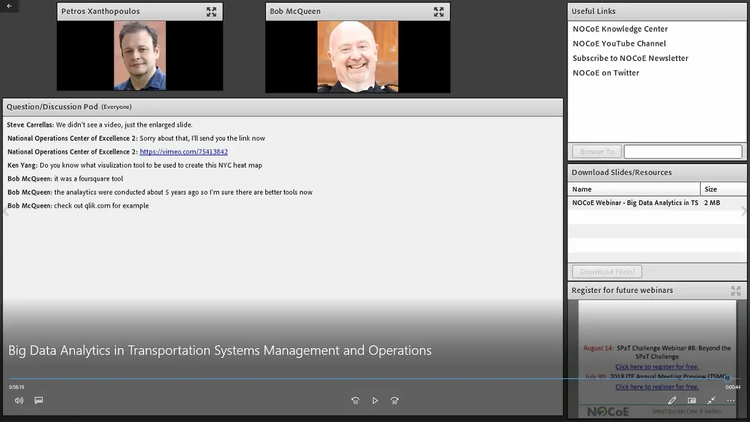Click the 2 MB size cell
750x422 pixels.
coord(712,203)
